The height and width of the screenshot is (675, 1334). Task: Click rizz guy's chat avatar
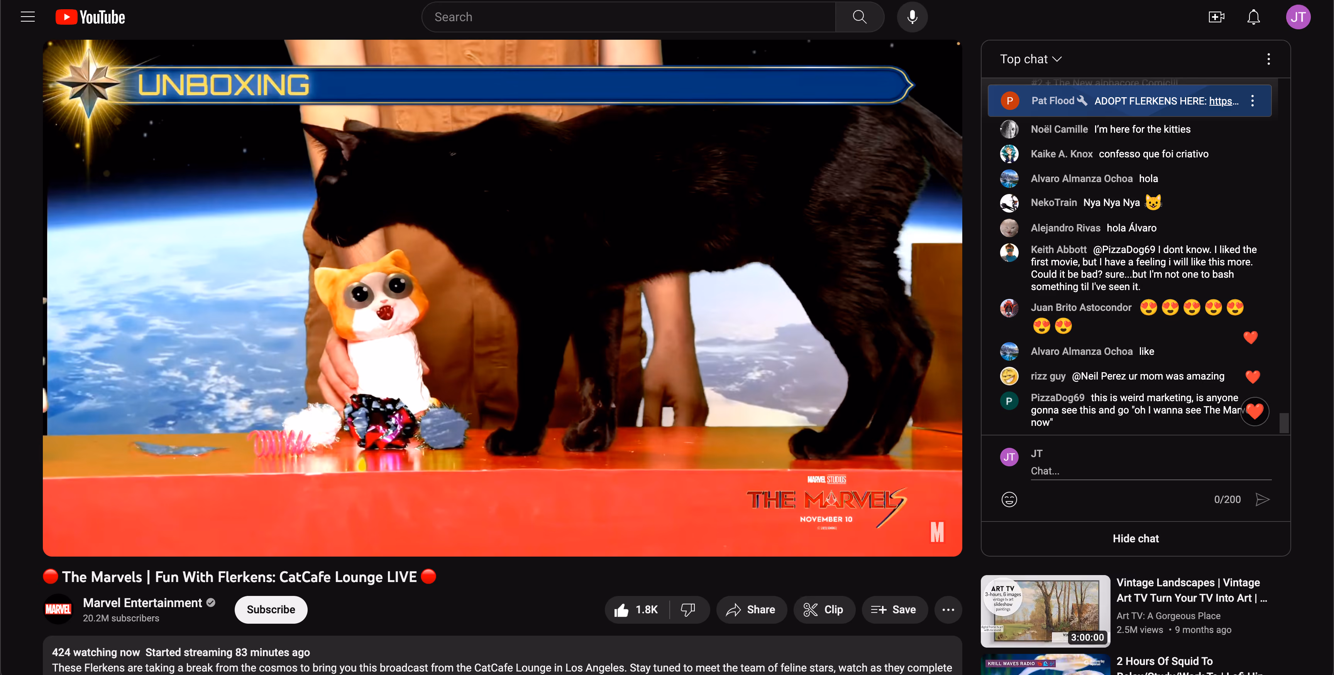(x=1009, y=376)
